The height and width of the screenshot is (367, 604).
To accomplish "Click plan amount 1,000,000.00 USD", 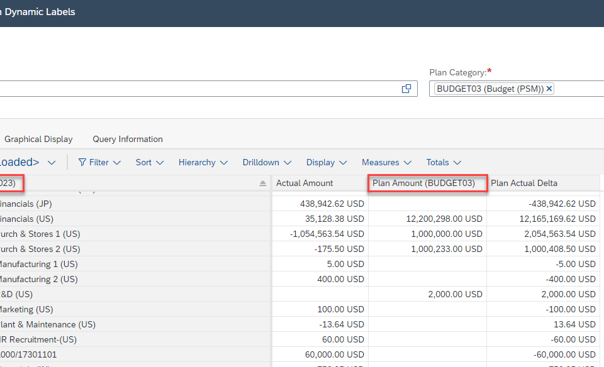I will coord(447,234).
